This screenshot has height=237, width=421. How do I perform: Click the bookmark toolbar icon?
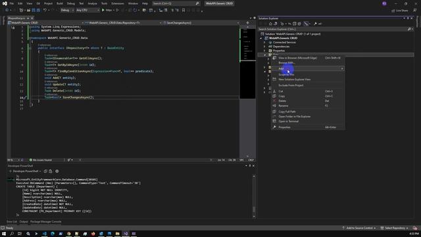(184, 11)
